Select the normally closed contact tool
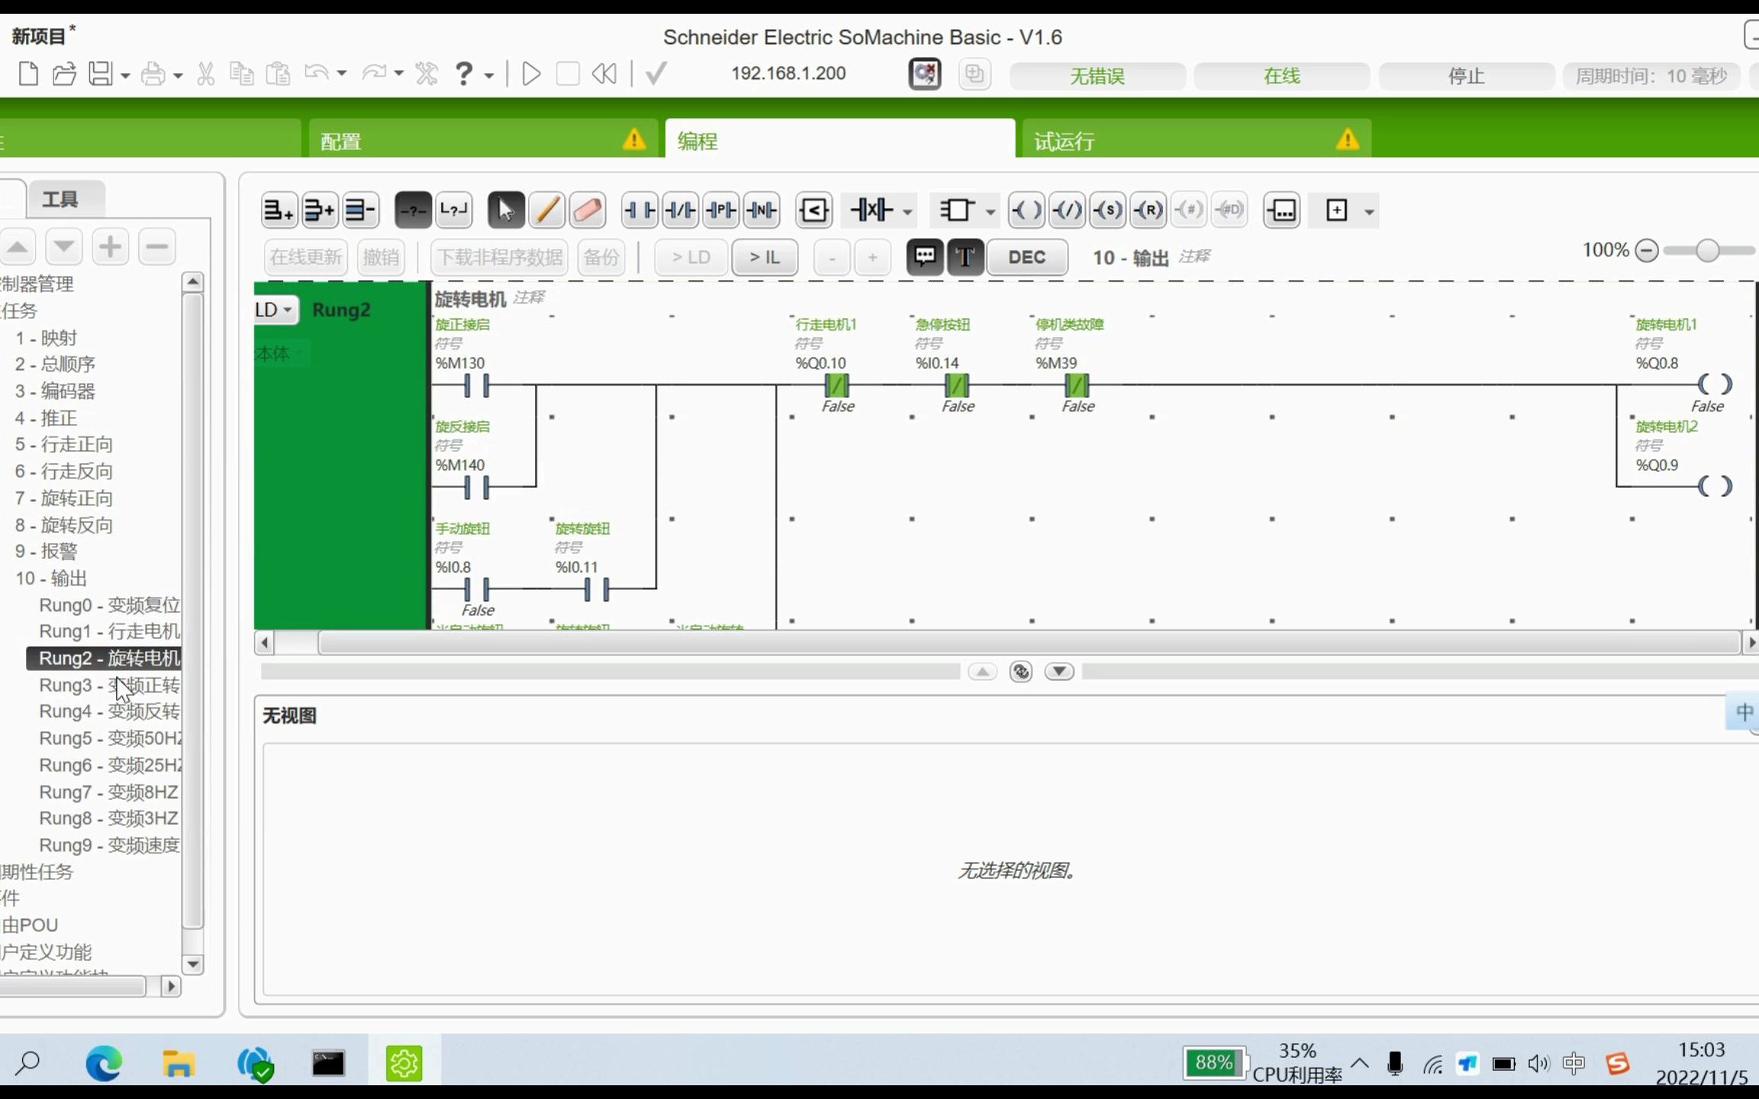This screenshot has height=1099, width=1759. pyautogui.click(x=679, y=210)
